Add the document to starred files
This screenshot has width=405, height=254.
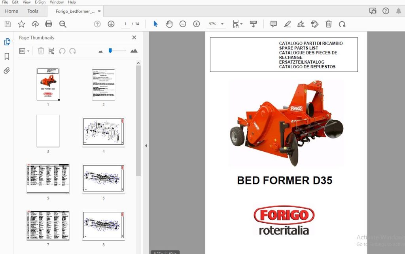[21, 24]
